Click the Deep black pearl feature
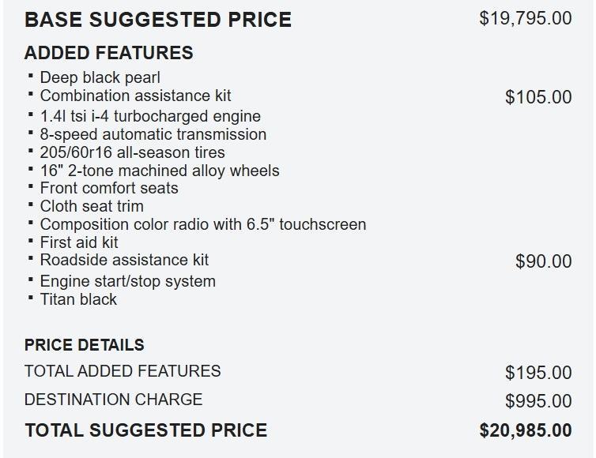Screen dimensions: 596x458 click(x=100, y=77)
